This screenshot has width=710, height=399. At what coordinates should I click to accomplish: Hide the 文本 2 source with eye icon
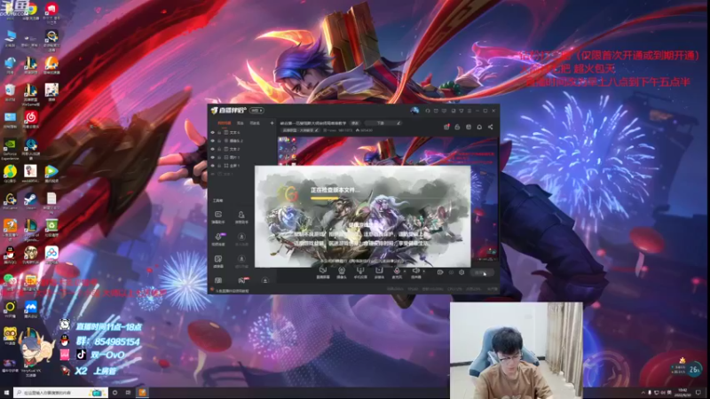point(213,149)
